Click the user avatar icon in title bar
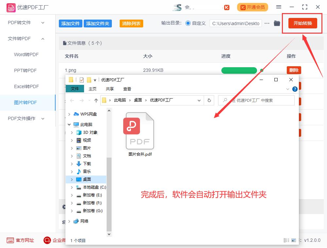The height and width of the screenshot is (248, 327). [178, 7]
